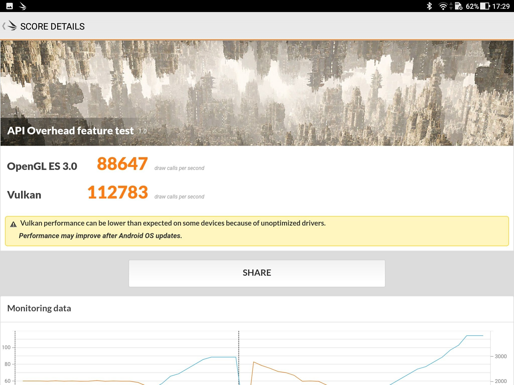This screenshot has height=385, width=514.
Task: Tap the Vulkan unoptimized drivers warning text
Action: click(173, 223)
